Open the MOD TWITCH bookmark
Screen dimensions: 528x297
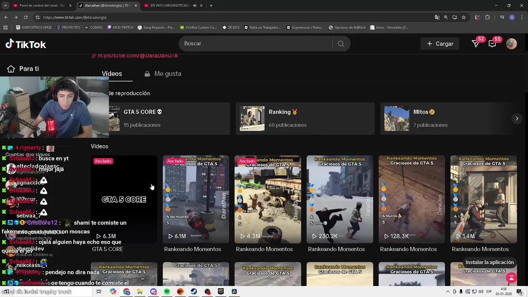pyautogui.click(x=120, y=28)
